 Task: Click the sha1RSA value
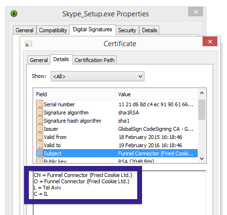point(129,113)
